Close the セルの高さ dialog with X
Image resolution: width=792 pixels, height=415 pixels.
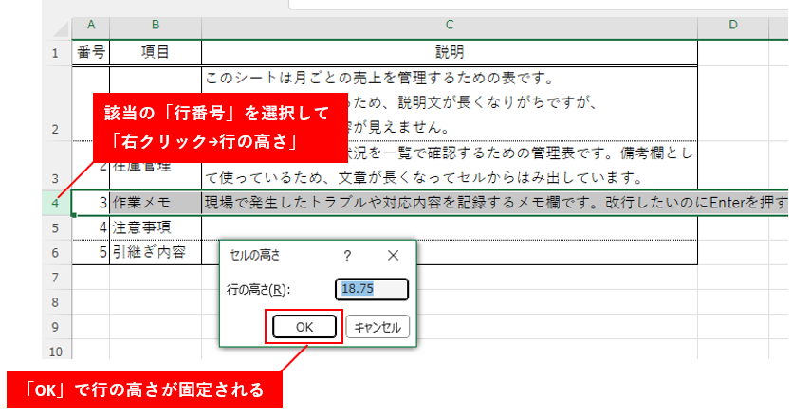tap(393, 256)
